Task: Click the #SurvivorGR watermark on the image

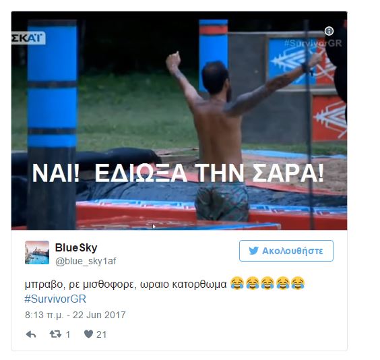Action: [x=313, y=43]
